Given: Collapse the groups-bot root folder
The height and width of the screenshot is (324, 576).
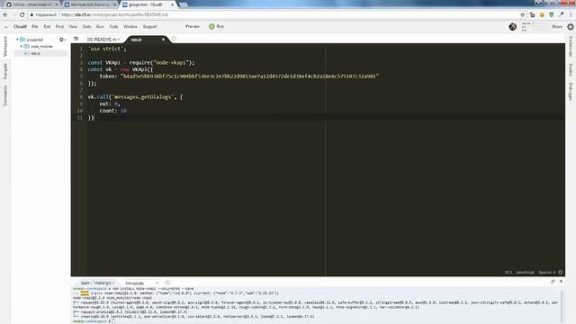Looking at the screenshot, I should tap(17, 40).
